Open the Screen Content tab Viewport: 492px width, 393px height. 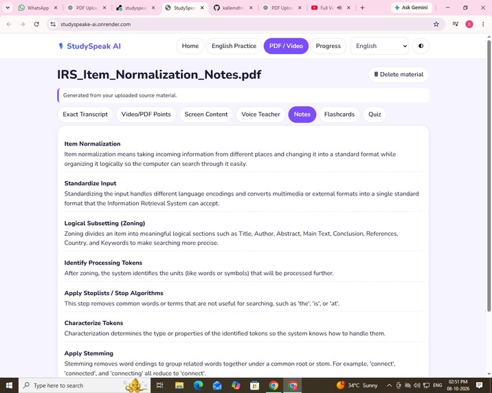tap(206, 115)
